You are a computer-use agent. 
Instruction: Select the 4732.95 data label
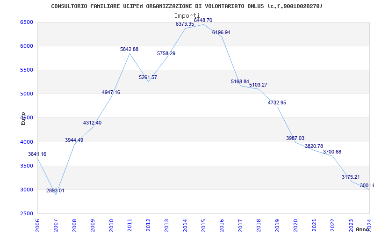pyautogui.click(x=277, y=102)
